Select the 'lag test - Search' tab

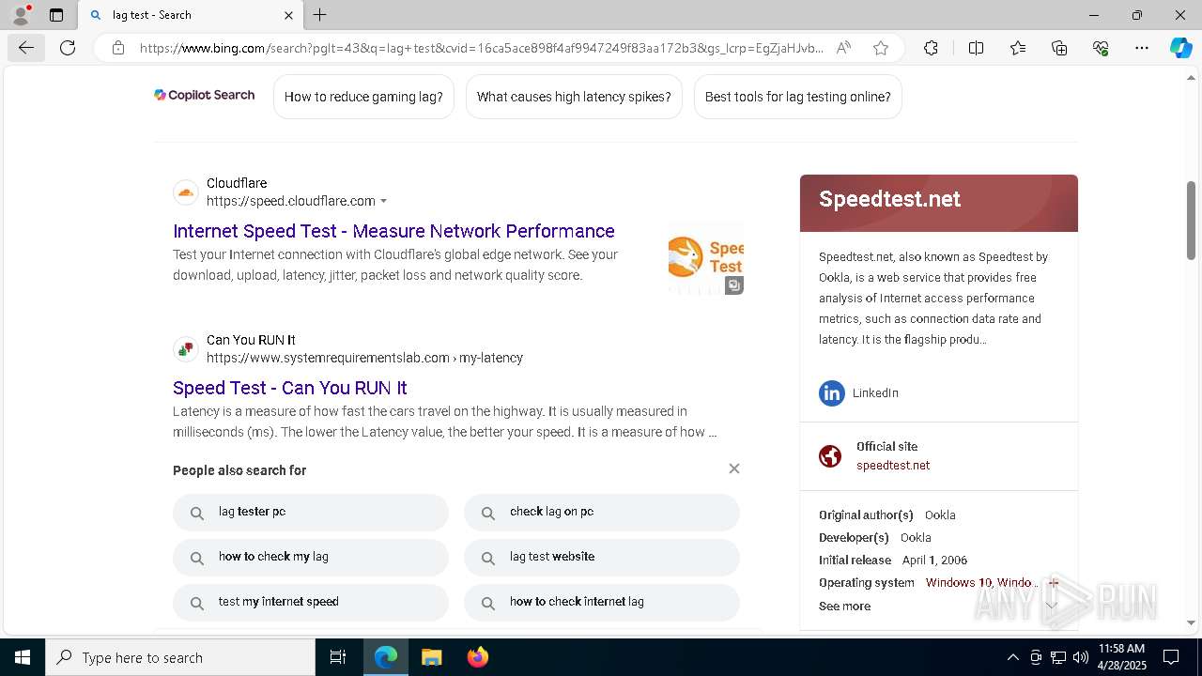[x=190, y=15]
